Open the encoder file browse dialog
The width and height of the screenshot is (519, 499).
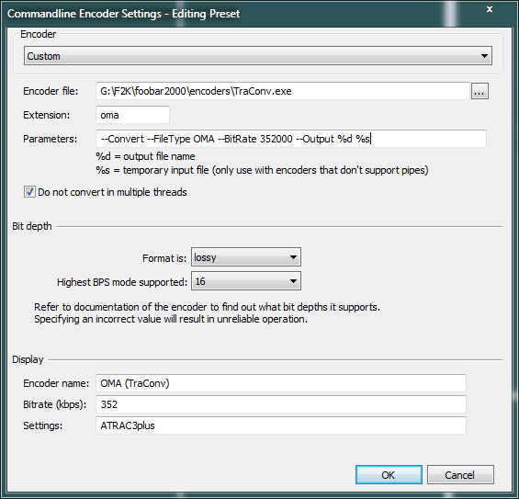[480, 91]
